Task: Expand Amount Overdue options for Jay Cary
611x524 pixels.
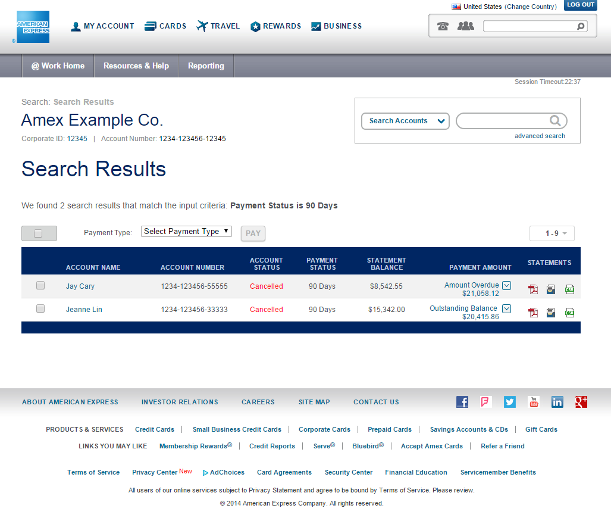Action: [506, 285]
